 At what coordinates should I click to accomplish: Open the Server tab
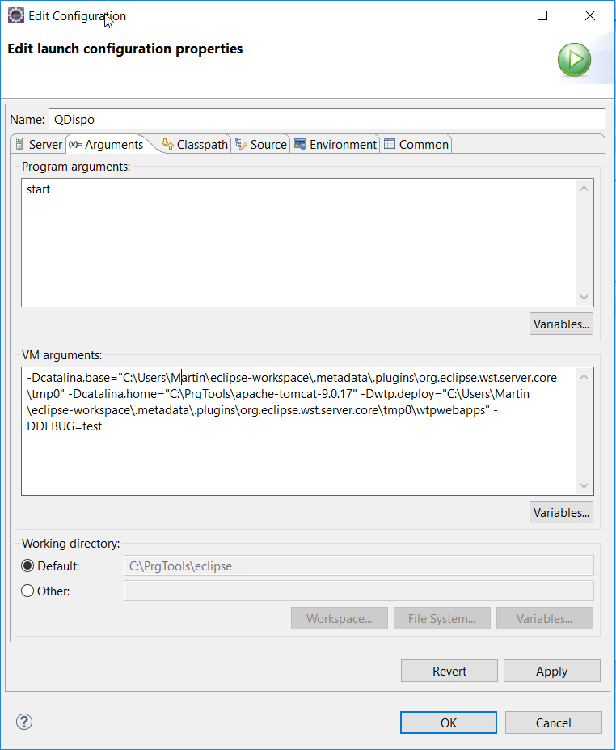[39, 144]
